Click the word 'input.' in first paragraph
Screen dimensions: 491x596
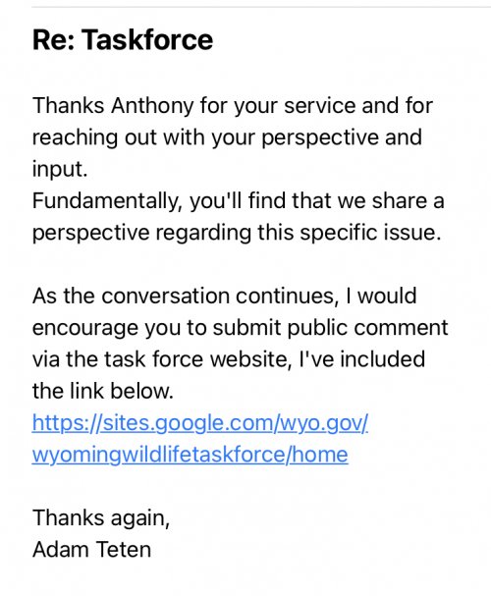(x=60, y=170)
